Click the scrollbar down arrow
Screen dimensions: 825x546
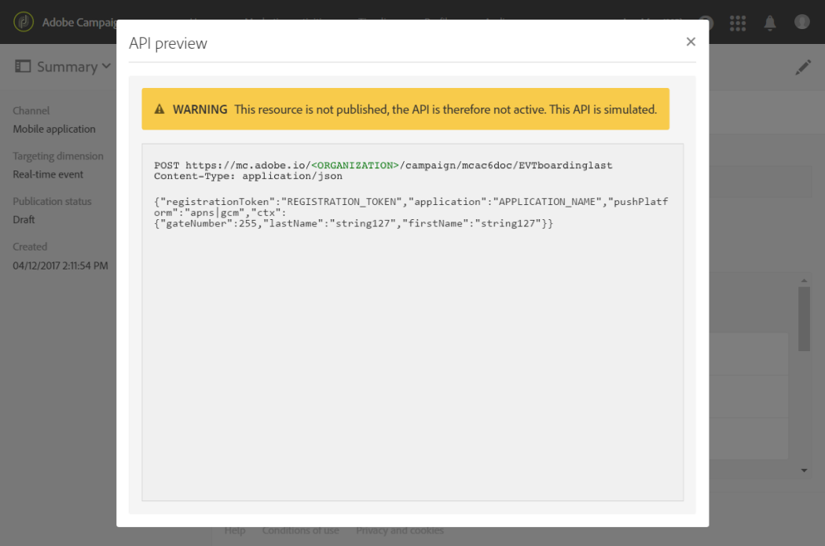804,471
